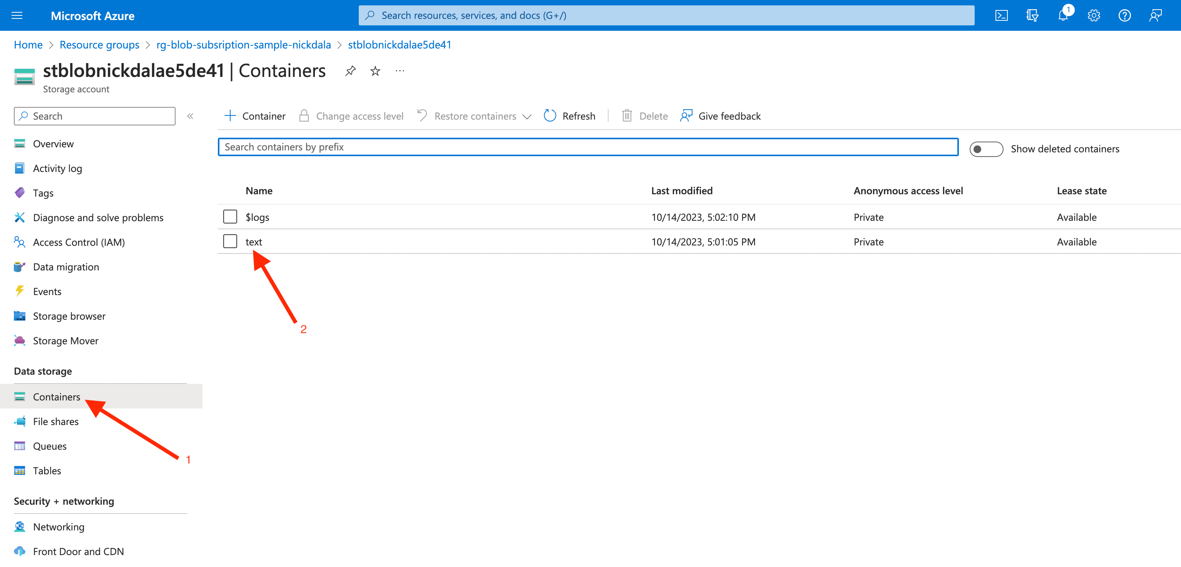Viewport: 1181px width, 567px height.
Task: Add page to favorites with star icon
Action: click(375, 71)
